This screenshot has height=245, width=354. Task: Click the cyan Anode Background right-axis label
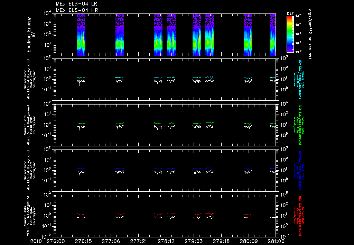[x=298, y=79]
